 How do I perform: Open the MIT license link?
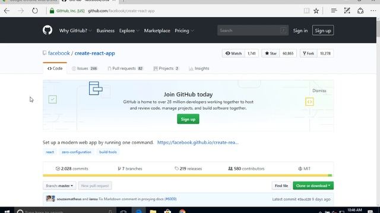click(x=305, y=169)
